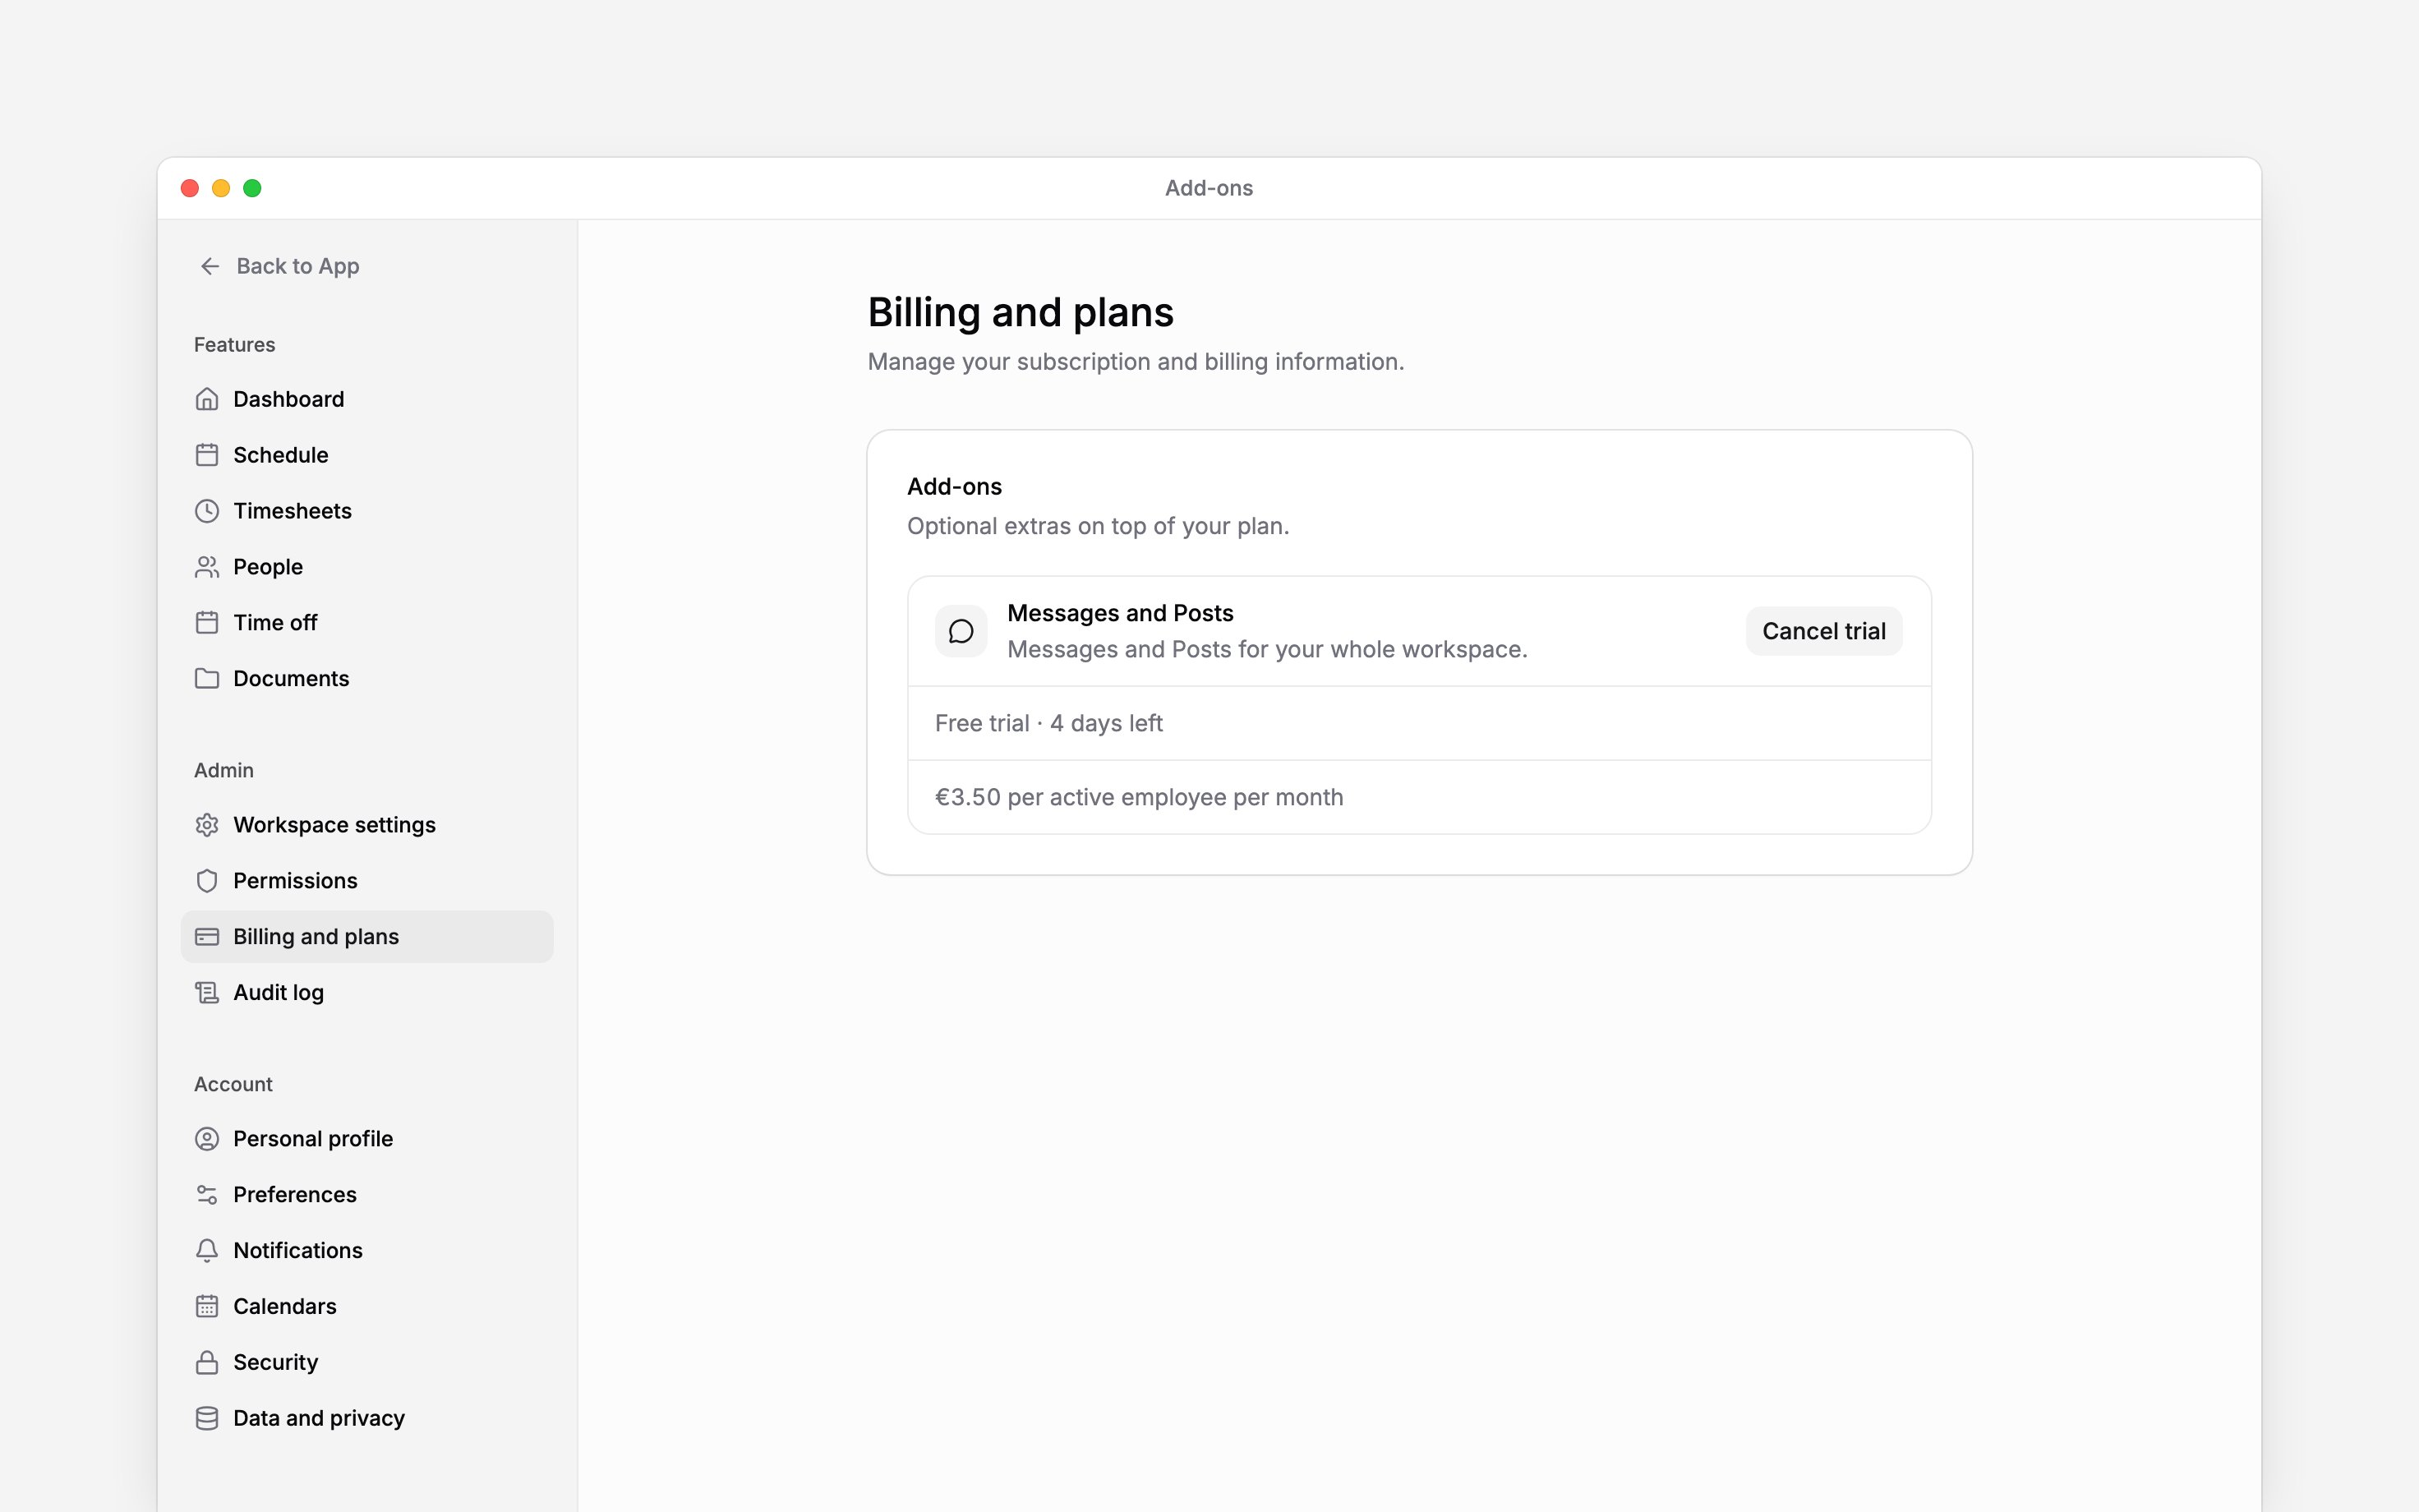Click the Security lock icon
Image resolution: width=2419 pixels, height=1512 pixels.
(207, 1363)
